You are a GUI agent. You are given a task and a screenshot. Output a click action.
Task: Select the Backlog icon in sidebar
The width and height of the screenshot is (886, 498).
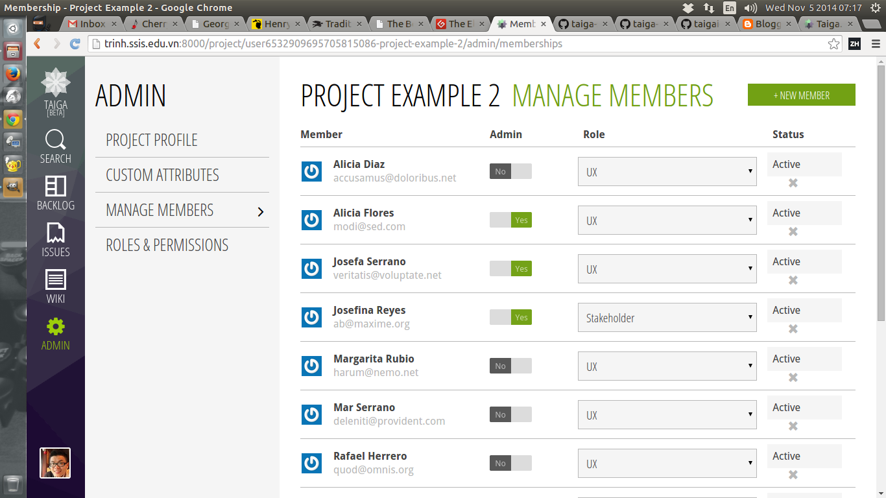coord(55,193)
